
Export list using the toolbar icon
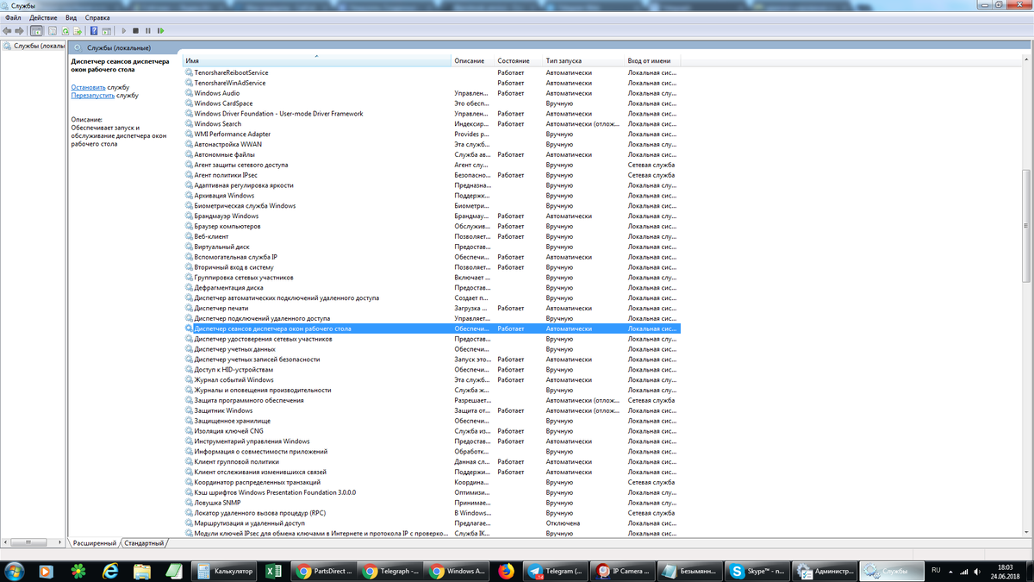[x=78, y=31]
